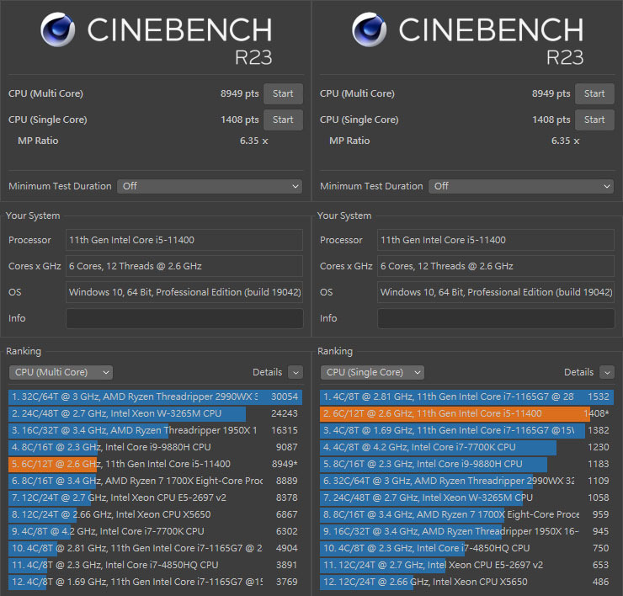
Task: Open Minimum Test Duration dropdown in left window
Action: [210, 186]
